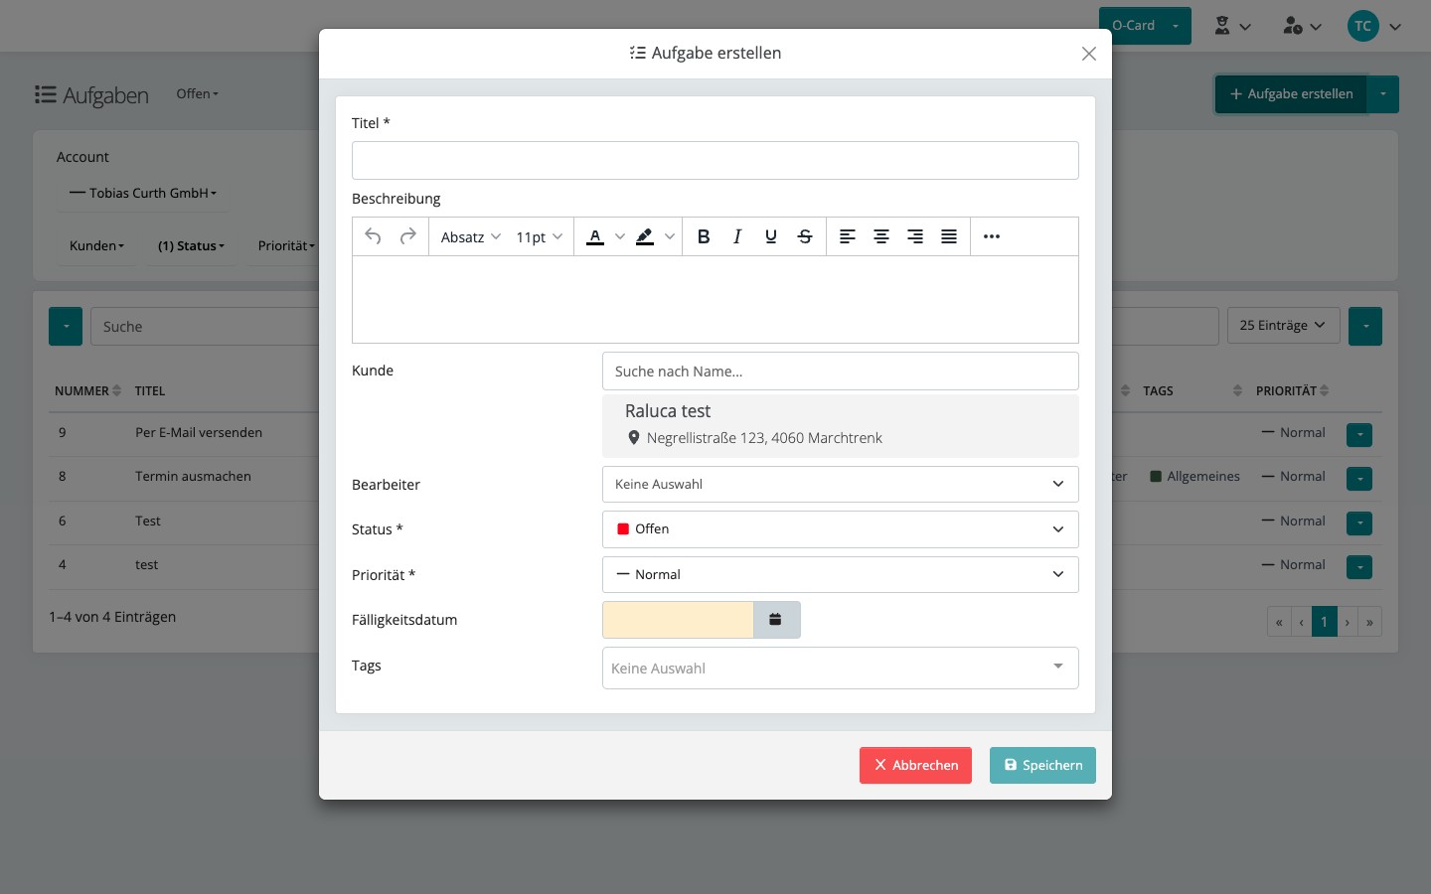Viewport: 1431px width, 894px height.
Task: Open the text color picker arrow
Action: [620, 236]
